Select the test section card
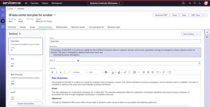This screenshot has height=107, width=210. tap(25, 63)
